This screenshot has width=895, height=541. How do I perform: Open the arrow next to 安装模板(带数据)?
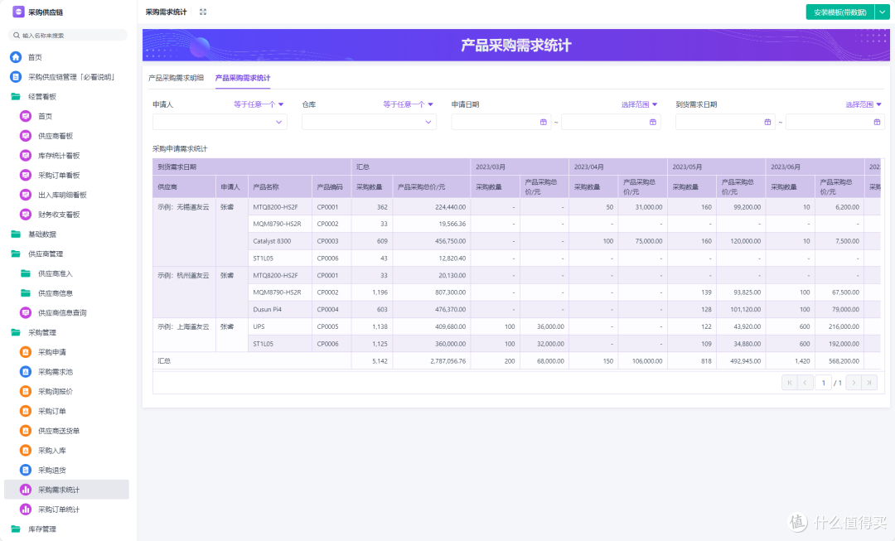click(883, 12)
